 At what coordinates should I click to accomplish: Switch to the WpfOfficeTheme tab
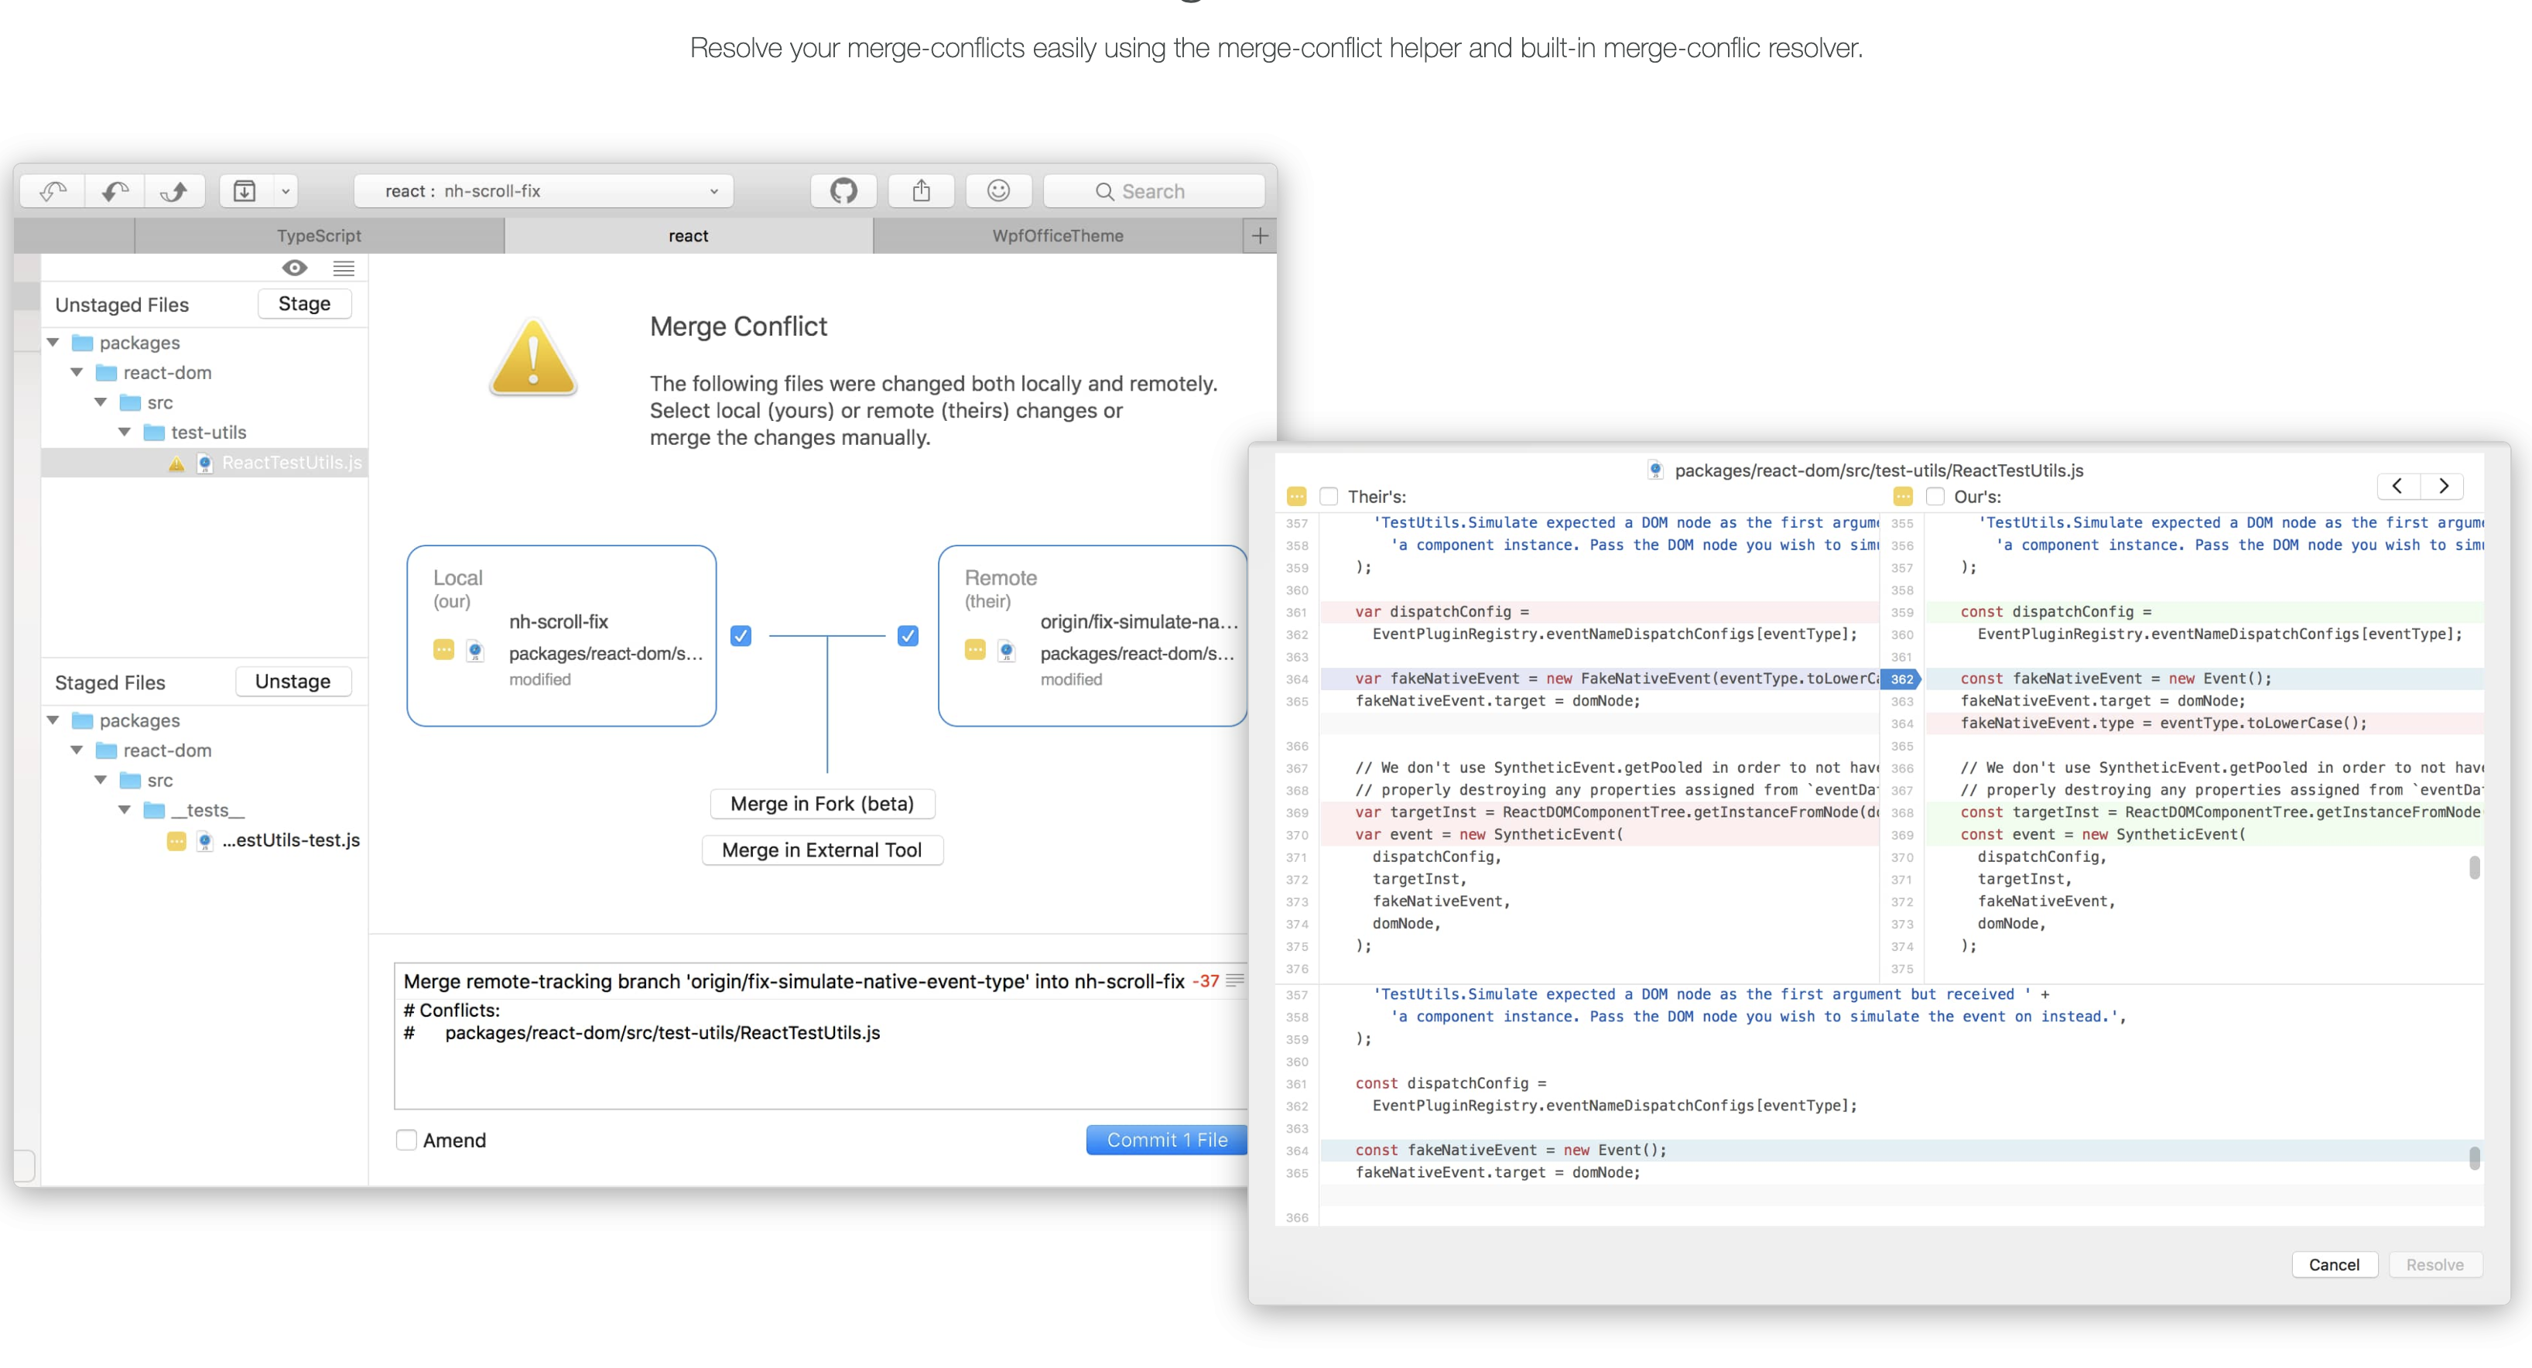coord(1058,236)
